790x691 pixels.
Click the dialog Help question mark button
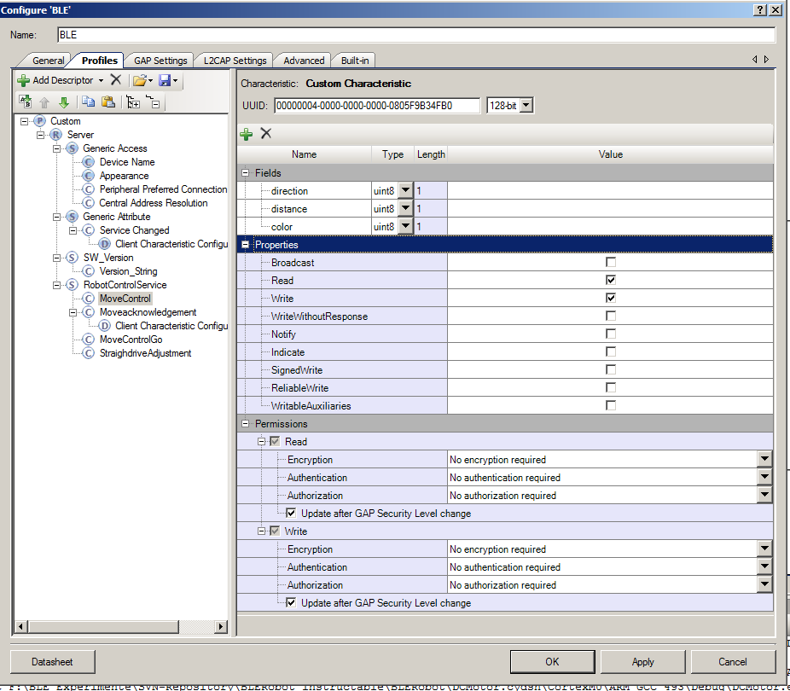pyautogui.click(x=760, y=9)
